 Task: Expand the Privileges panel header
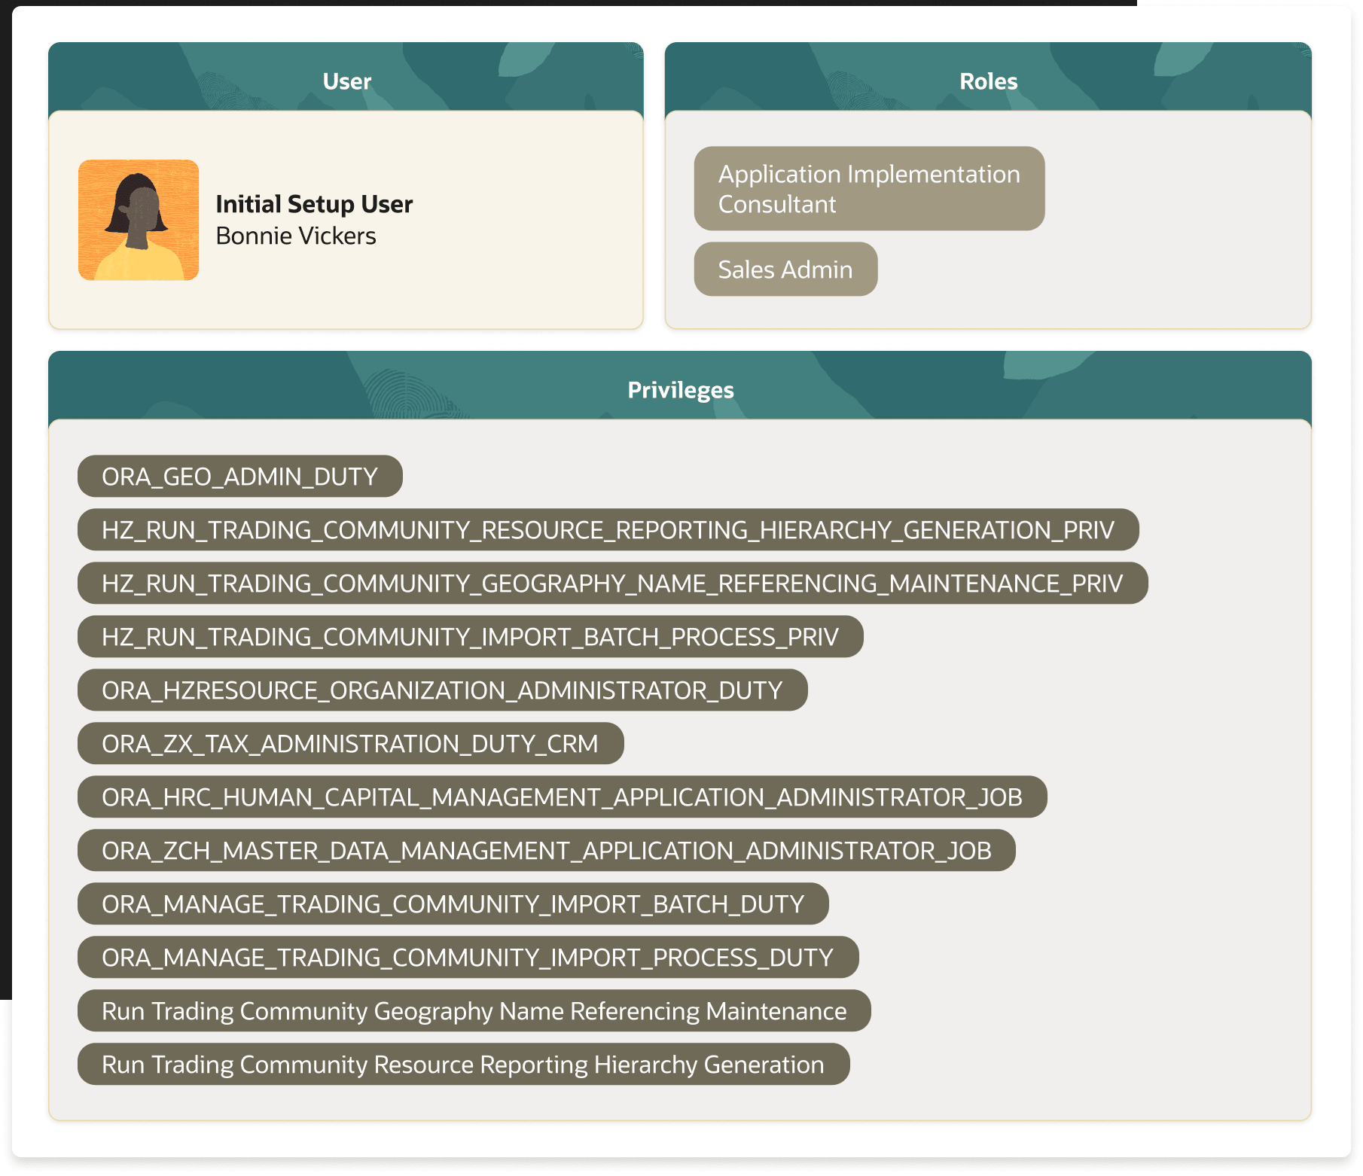pyautogui.click(x=680, y=389)
